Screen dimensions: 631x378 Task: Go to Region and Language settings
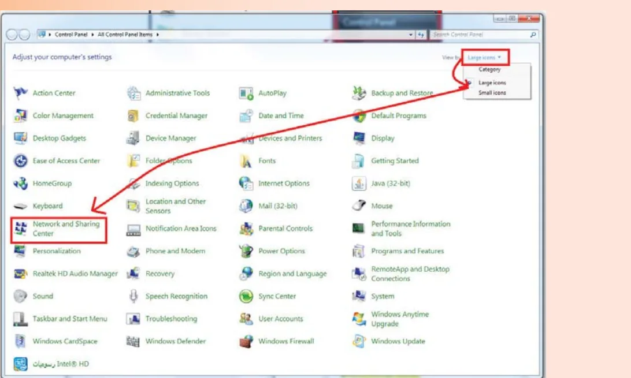coord(292,274)
